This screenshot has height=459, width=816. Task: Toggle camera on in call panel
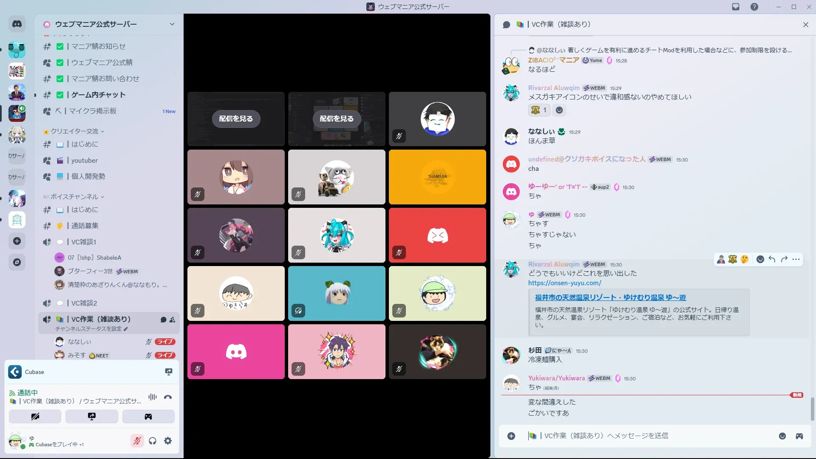coord(35,416)
